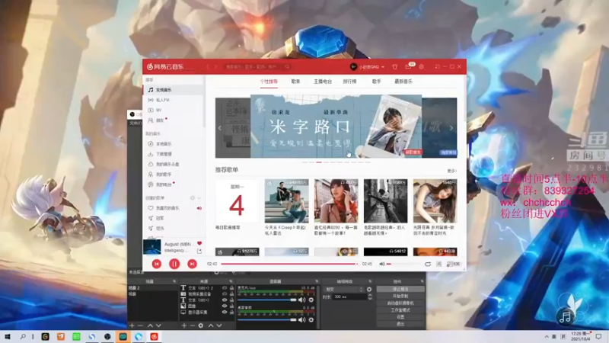
Task: Switch to the 排行榜 tab
Action: tap(349, 82)
